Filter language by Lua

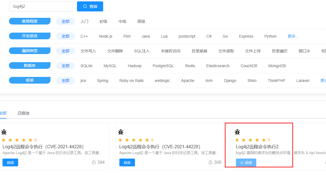click(164, 36)
